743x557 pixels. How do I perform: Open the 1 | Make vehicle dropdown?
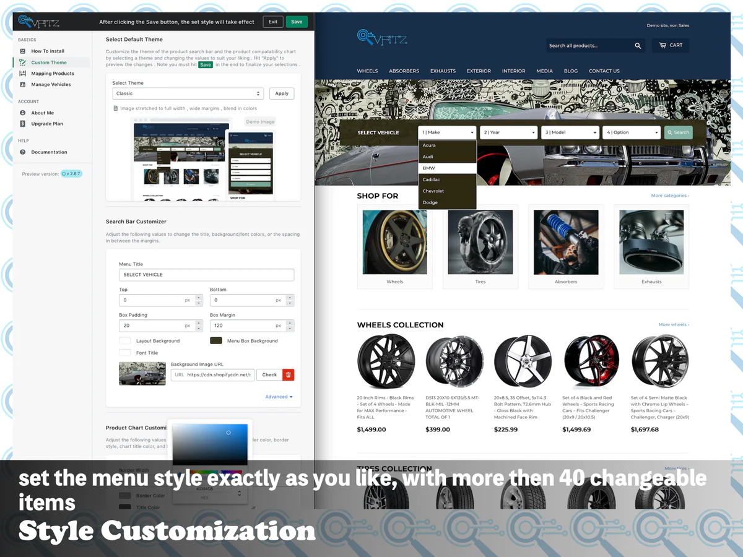[x=447, y=132]
